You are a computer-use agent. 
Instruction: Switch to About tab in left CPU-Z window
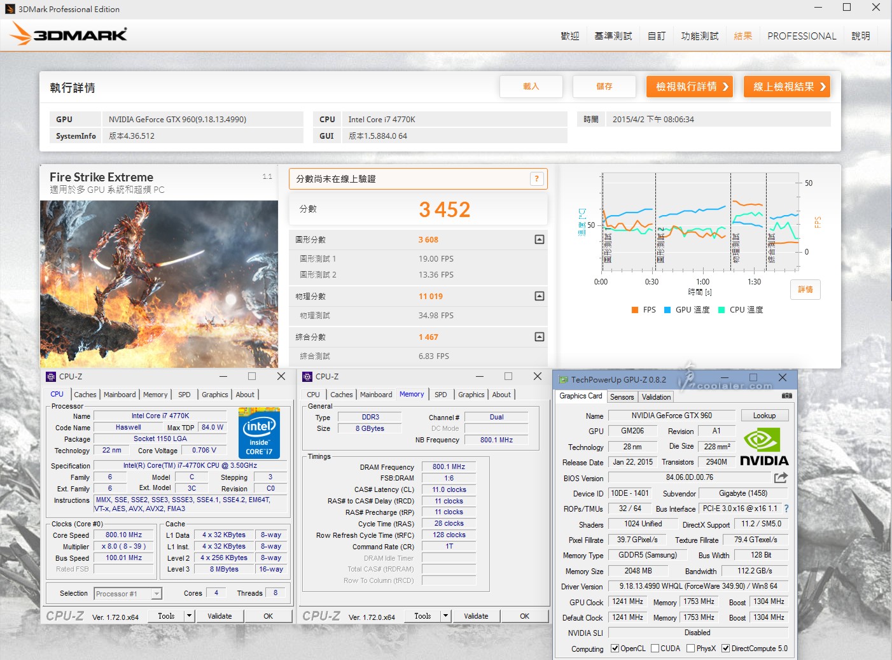click(x=246, y=395)
